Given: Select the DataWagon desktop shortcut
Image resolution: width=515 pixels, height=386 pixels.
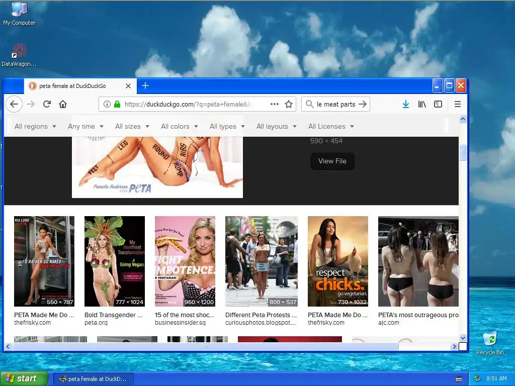Looking at the screenshot, I should [x=19, y=55].
